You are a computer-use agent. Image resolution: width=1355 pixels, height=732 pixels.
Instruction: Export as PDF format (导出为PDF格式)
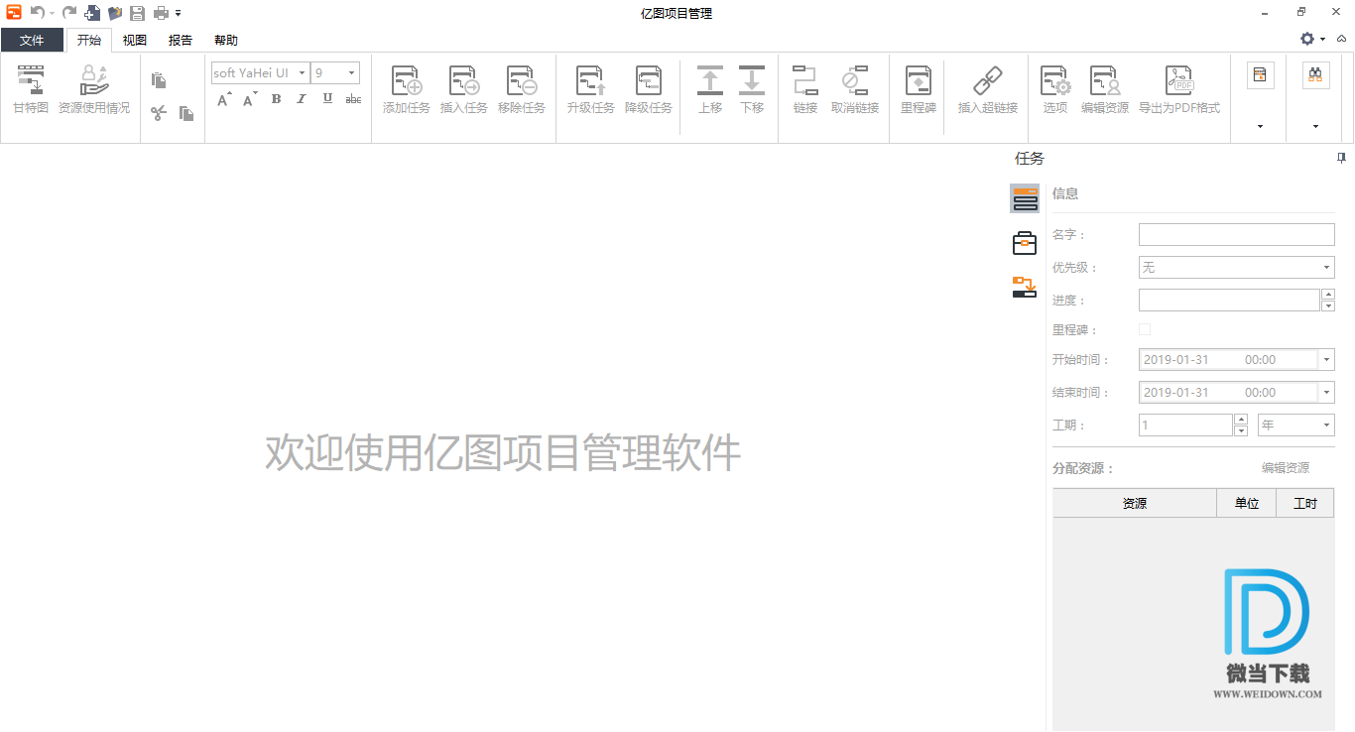(1179, 89)
